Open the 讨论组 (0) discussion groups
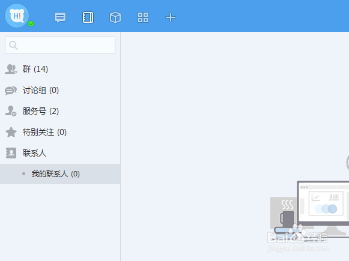Viewport: 349px width, 261px height. (60, 90)
